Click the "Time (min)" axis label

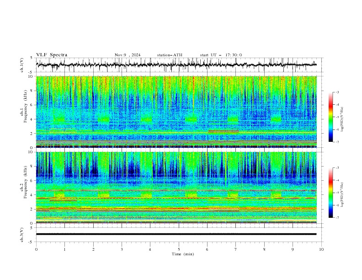[183, 254]
